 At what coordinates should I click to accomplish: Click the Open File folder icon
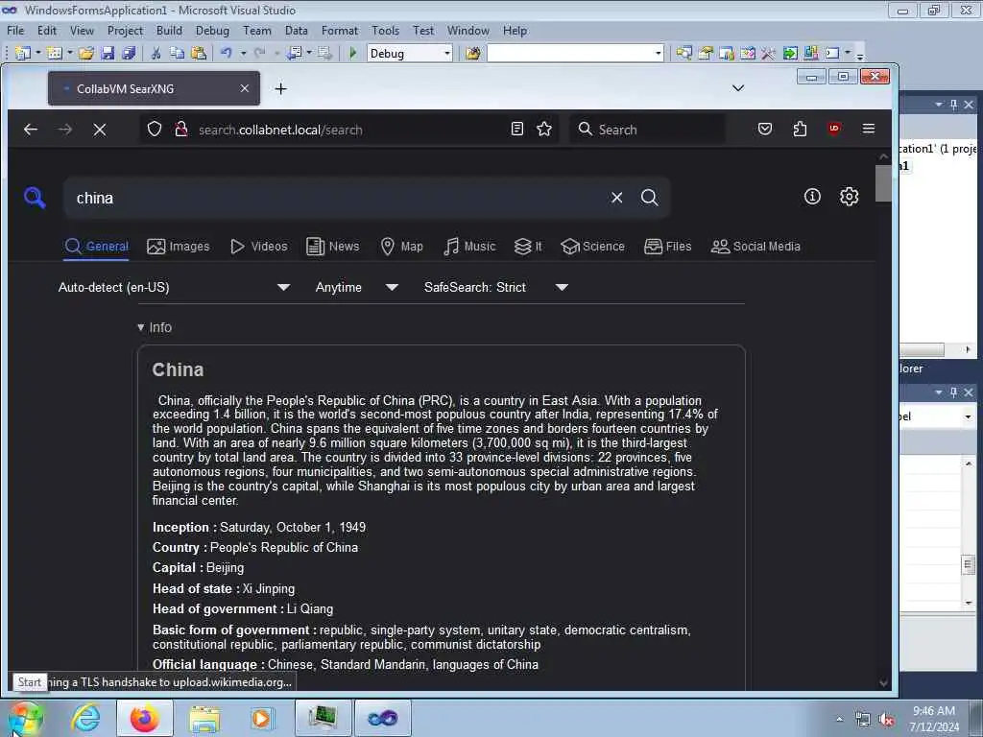pyautogui.click(x=86, y=54)
